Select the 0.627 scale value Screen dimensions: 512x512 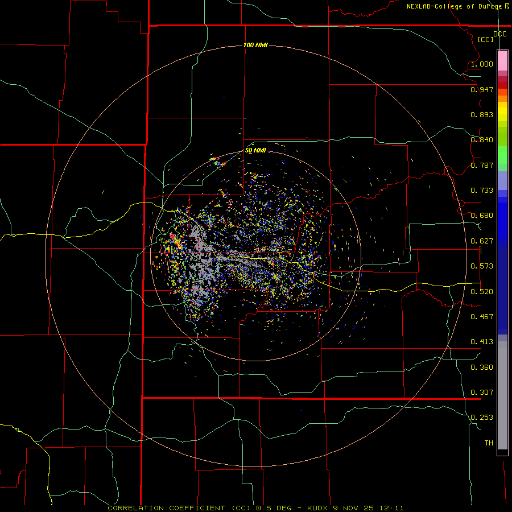click(x=482, y=241)
